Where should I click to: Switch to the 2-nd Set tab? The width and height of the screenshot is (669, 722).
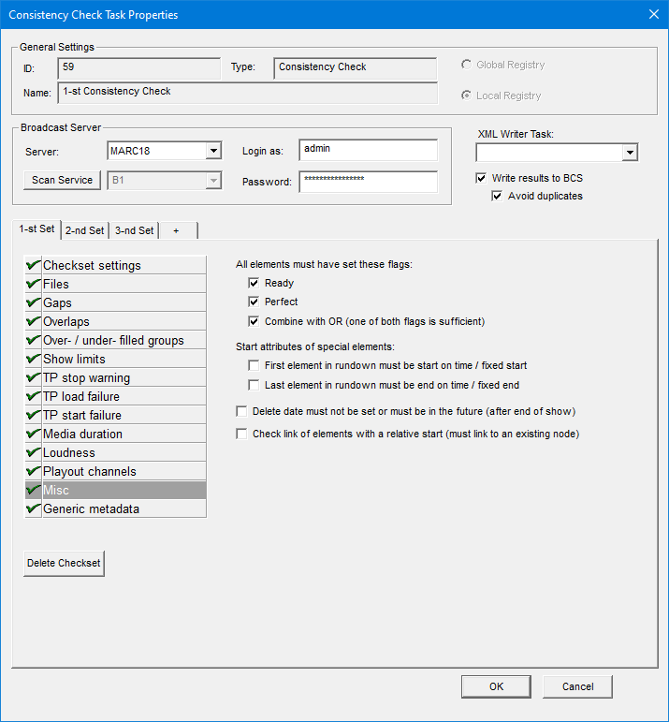[x=84, y=230]
